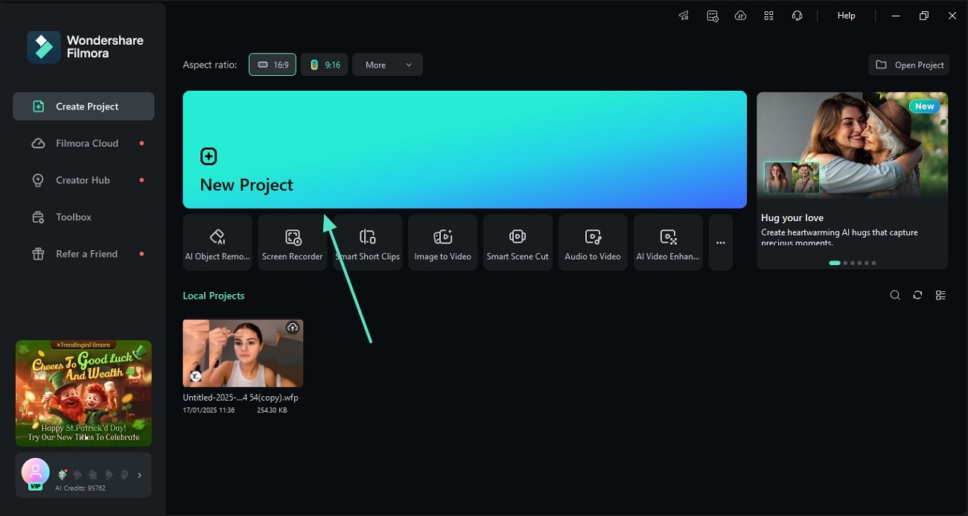
Task: Open the Audio to Video tool
Action: point(593,243)
